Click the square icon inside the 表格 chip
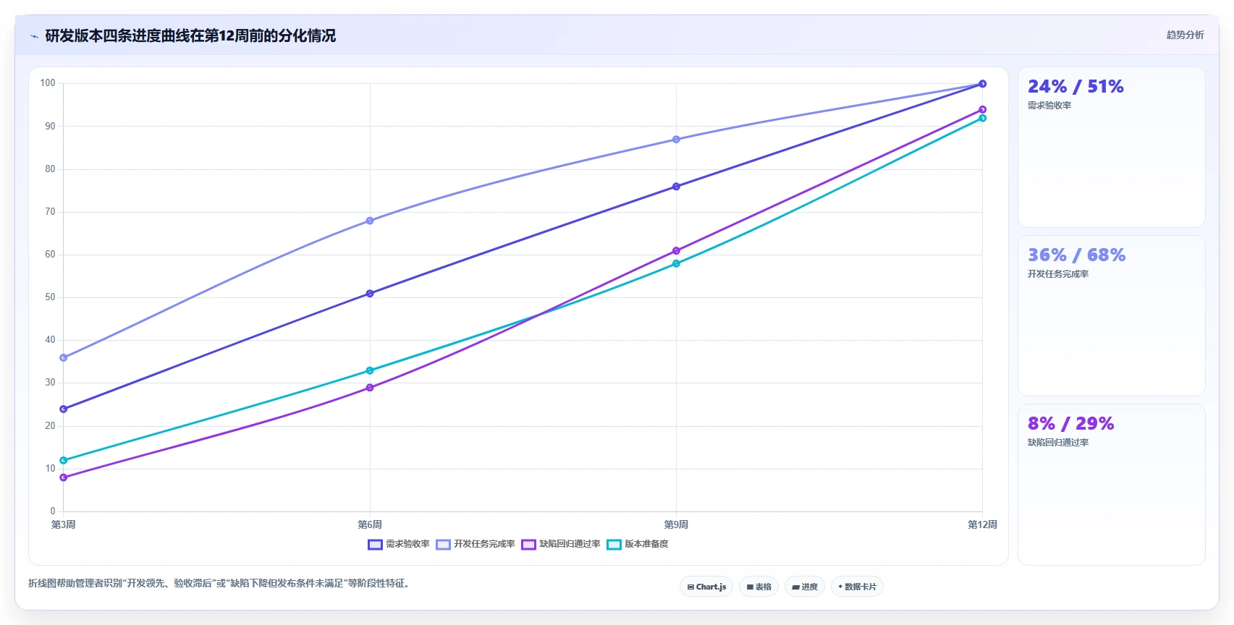1234x625 pixels. (x=750, y=587)
